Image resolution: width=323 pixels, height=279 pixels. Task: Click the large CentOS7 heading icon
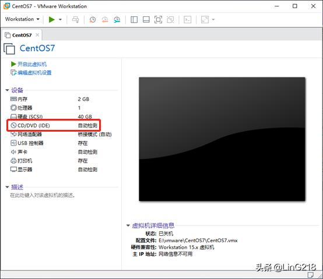[x=9, y=48]
